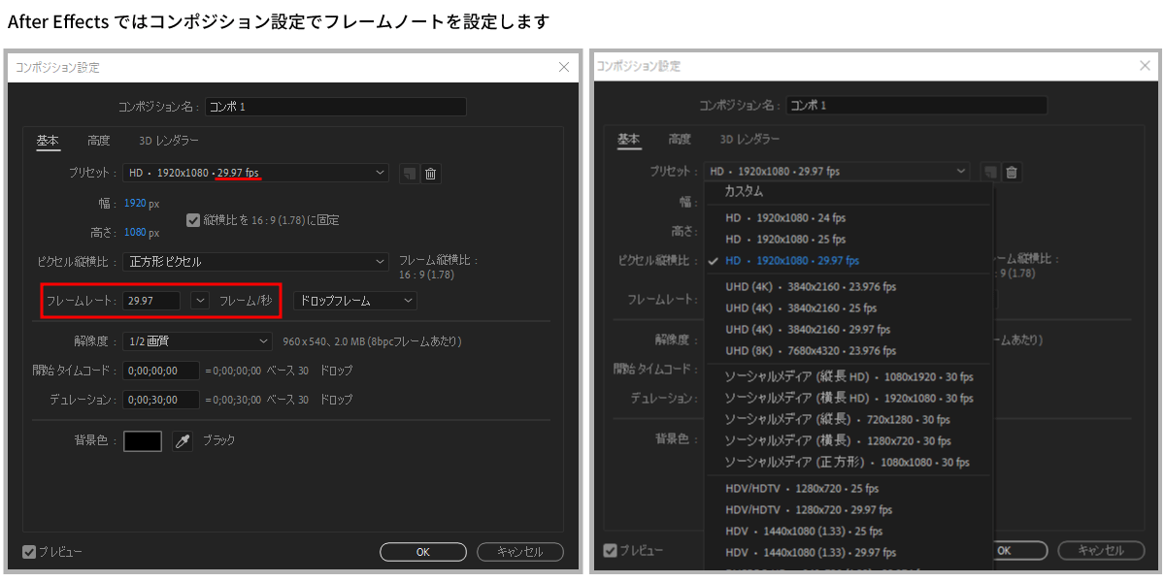
Task: Select ソーシャルメディア (正方形) 1080x1080 preset
Action: click(849, 463)
